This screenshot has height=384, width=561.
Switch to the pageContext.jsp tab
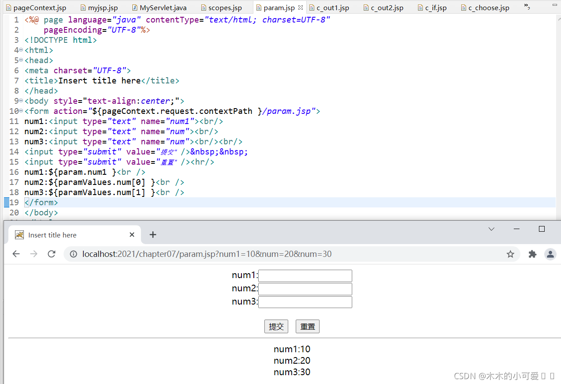(x=35, y=7)
